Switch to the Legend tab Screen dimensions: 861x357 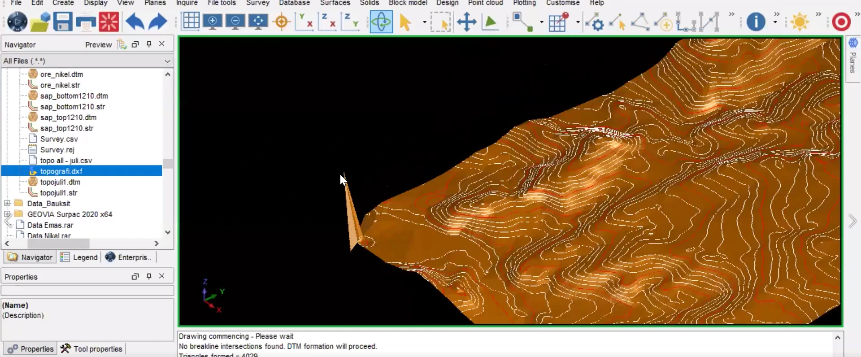pyautogui.click(x=79, y=257)
